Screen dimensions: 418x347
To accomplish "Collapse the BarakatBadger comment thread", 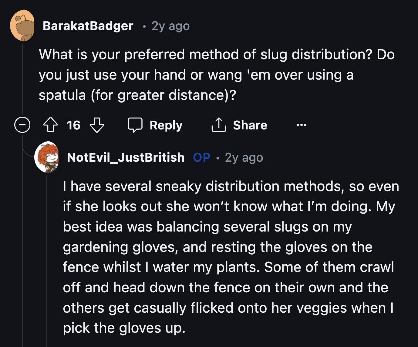I will (x=22, y=125).
